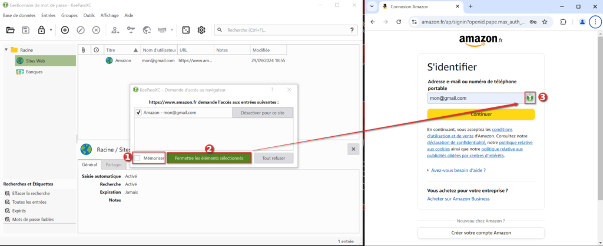The image size is (603, 246).
Task: Open the lock database dropdown arrow
Action: tap(51, 30)
